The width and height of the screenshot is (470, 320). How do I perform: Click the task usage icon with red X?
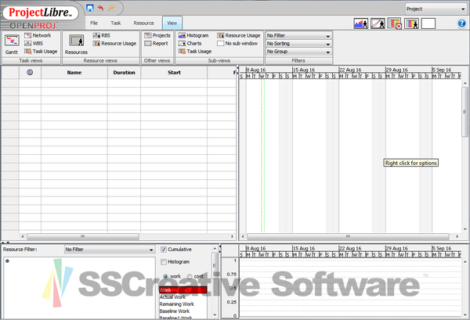395,23
